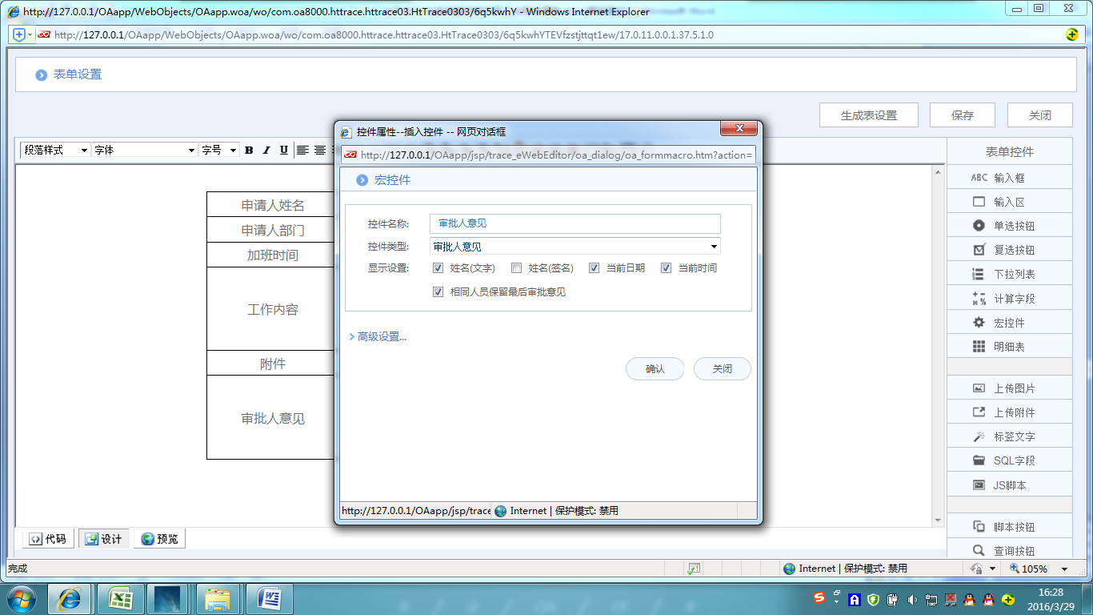Uncheck the 当前日期 option
The height and width of the screenshot is (615, 1093).
[594, 267]
